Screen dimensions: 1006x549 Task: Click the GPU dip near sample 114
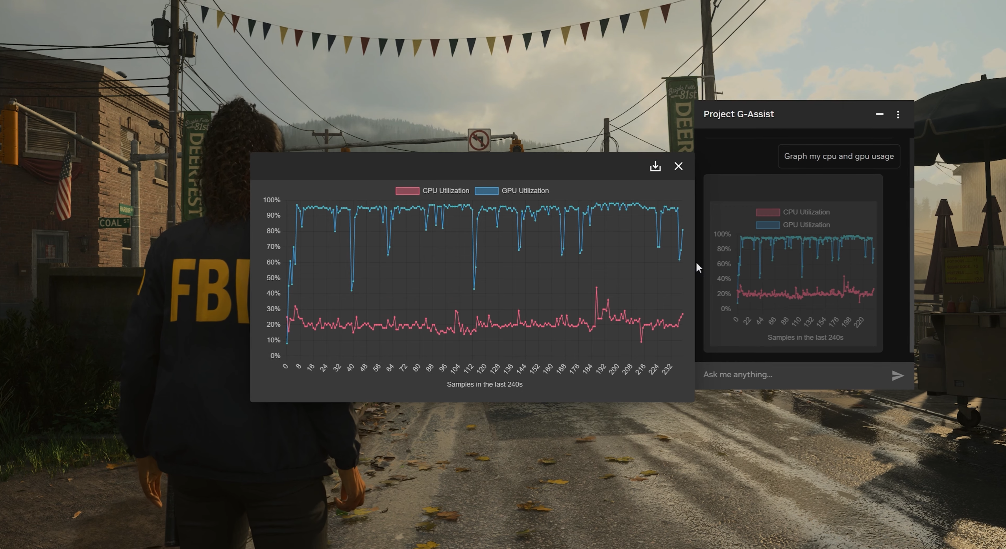tap(474, 288)
